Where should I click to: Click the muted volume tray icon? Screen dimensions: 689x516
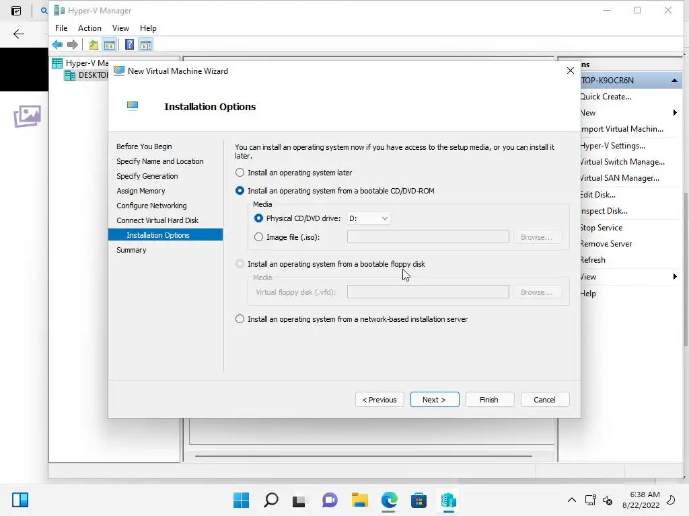click(608, 500)
